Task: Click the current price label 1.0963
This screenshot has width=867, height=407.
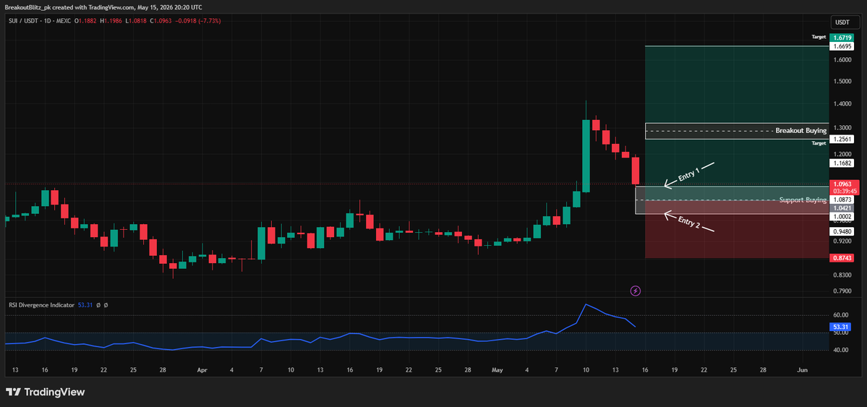Action: pos(844,184)
